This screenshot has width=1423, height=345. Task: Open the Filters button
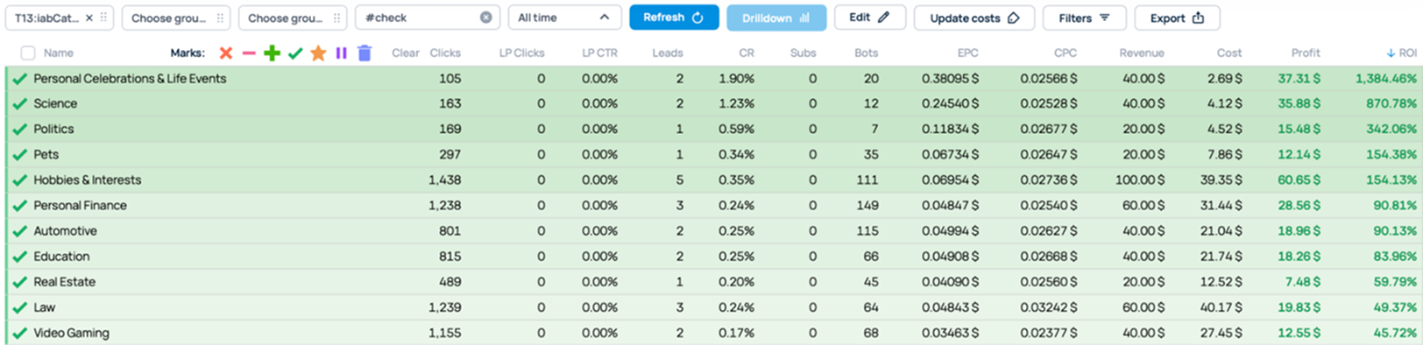[1085, 18]
